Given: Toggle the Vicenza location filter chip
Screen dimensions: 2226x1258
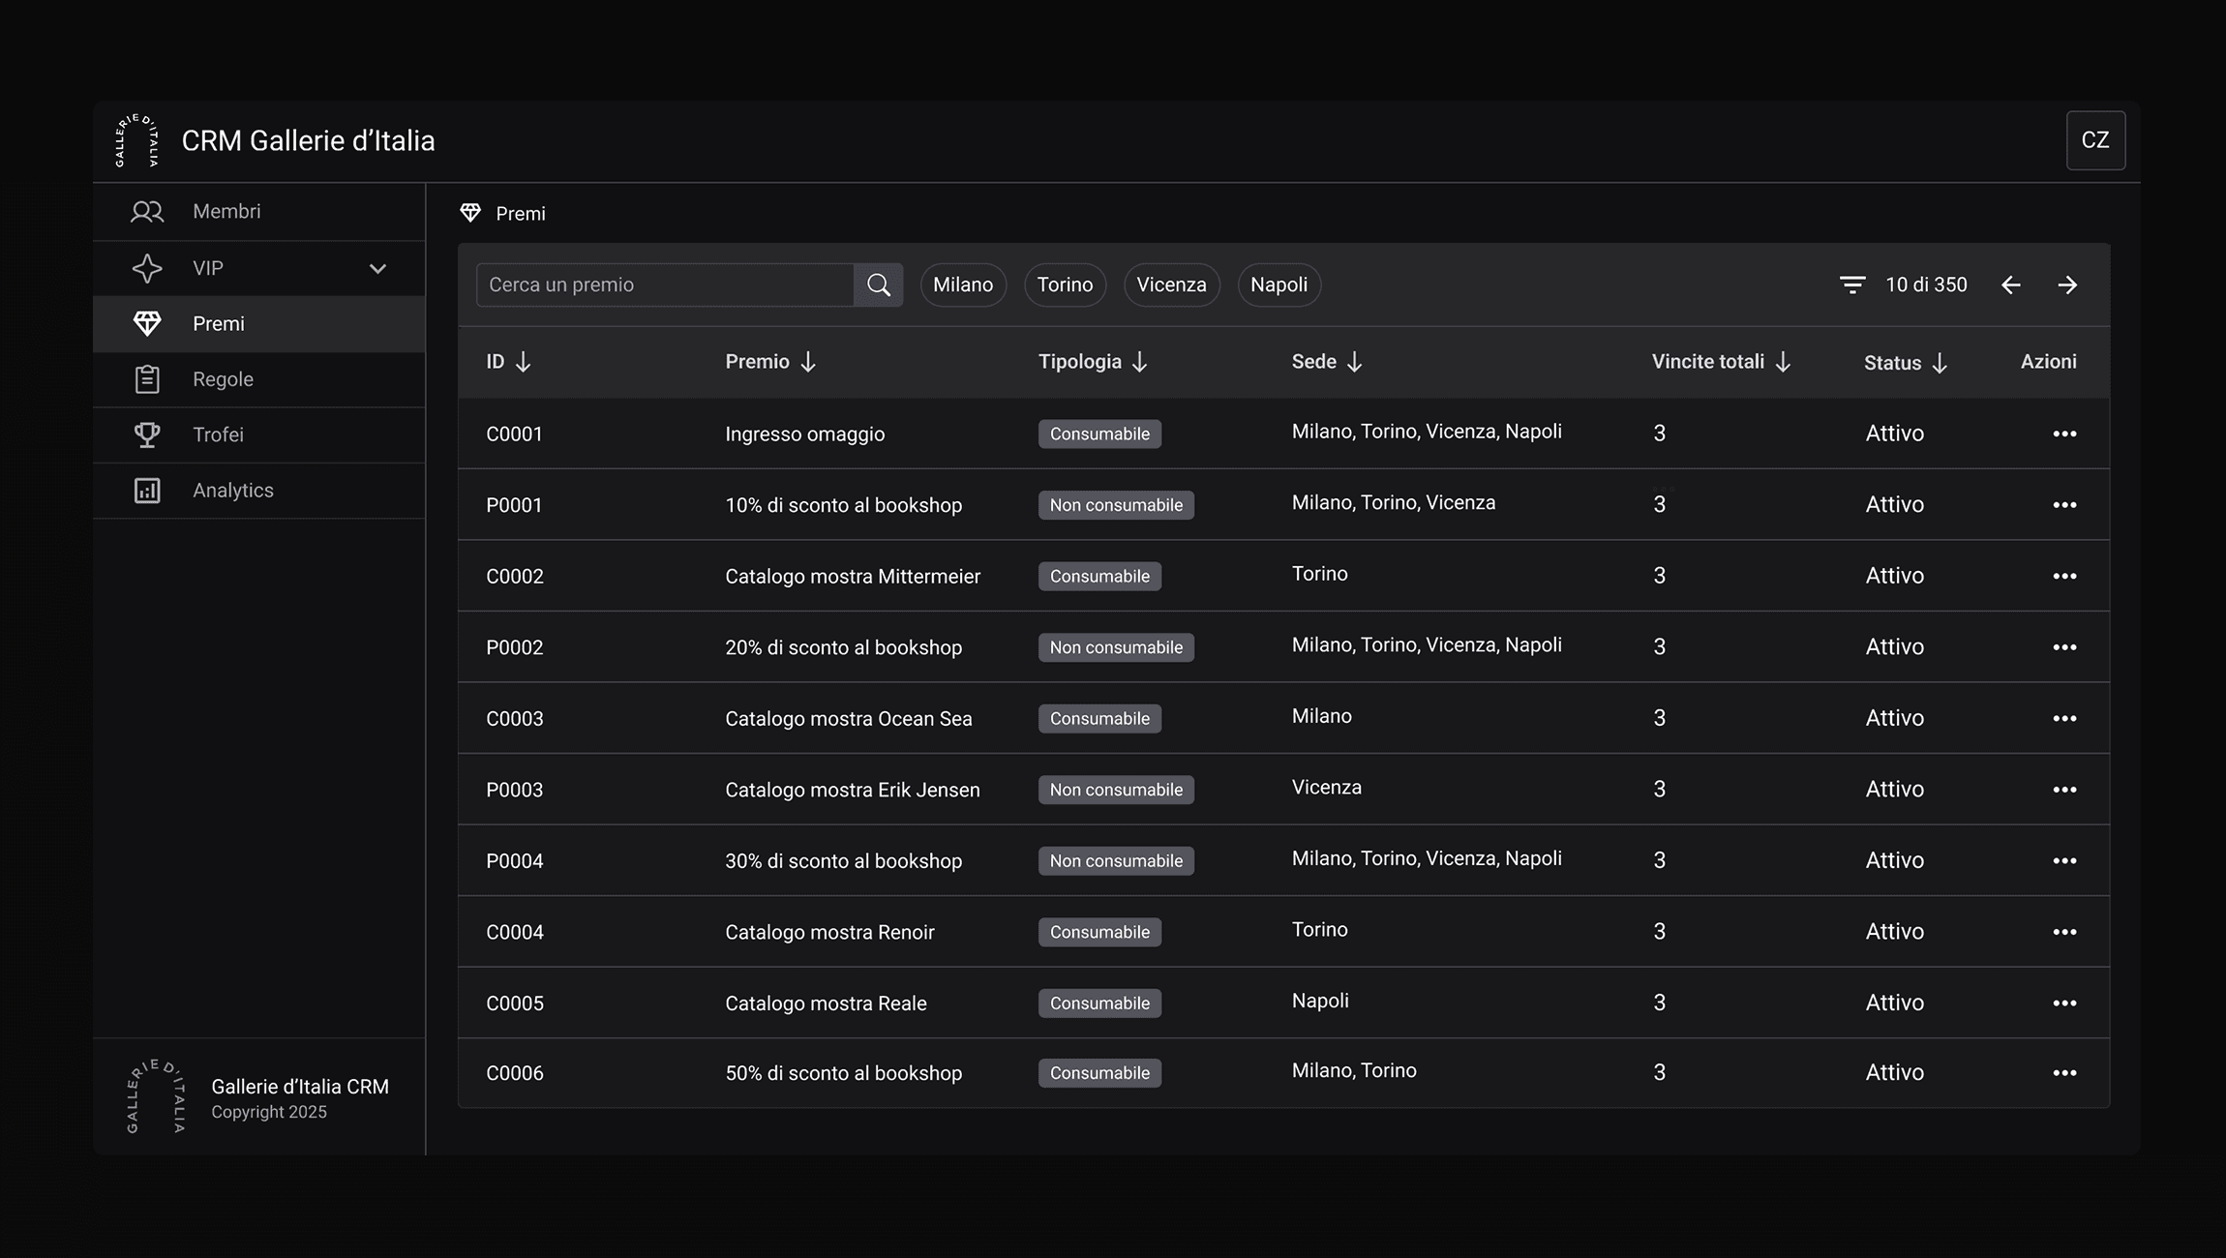Looking at the screenshot, I should coord(1171,285).
